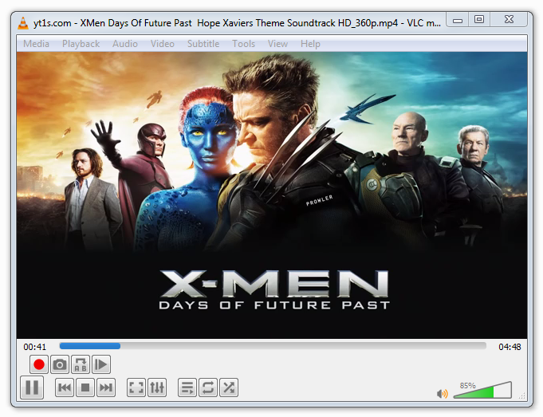Image resolution: width=543 pixels, height=417 pixels.
Task: Click the window resize grip corner
Action: 522,396
